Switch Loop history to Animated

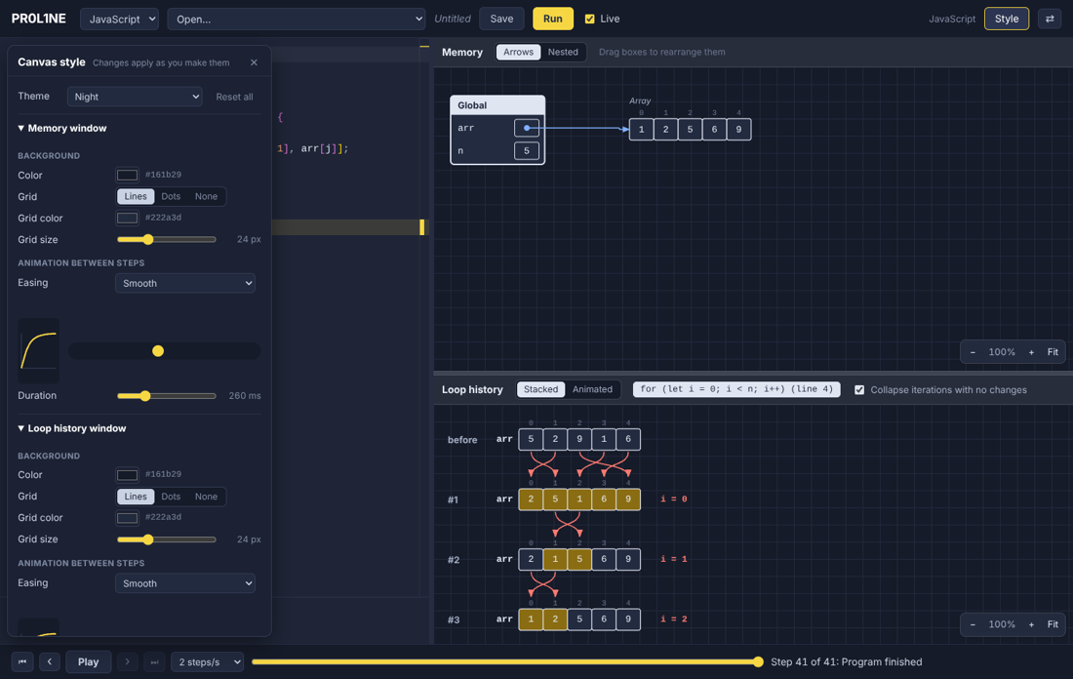(592, 389)
